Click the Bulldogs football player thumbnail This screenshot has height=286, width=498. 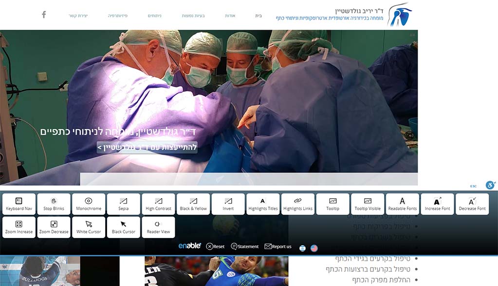point(40,271)
